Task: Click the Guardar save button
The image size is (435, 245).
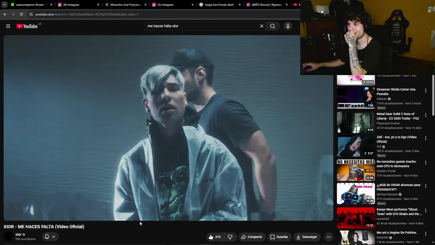Action: coord(279,237)
